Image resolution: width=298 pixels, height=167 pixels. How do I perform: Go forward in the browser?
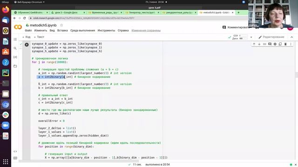tap(20, 18)
